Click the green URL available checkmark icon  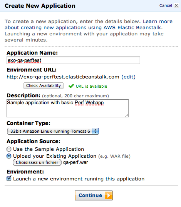[71, 86]
